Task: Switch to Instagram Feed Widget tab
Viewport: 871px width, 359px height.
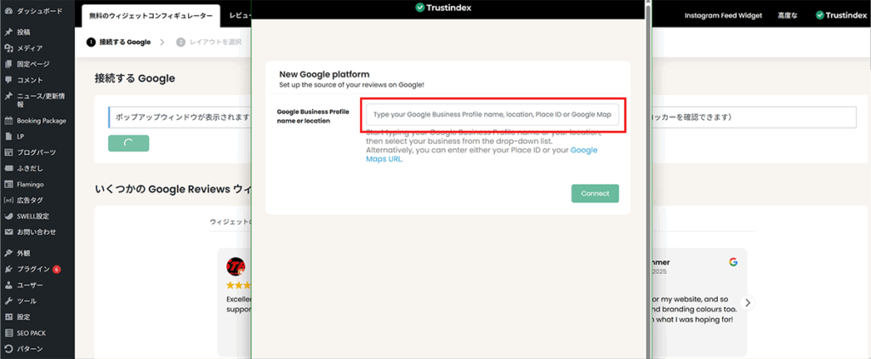Action: point(723,16)
